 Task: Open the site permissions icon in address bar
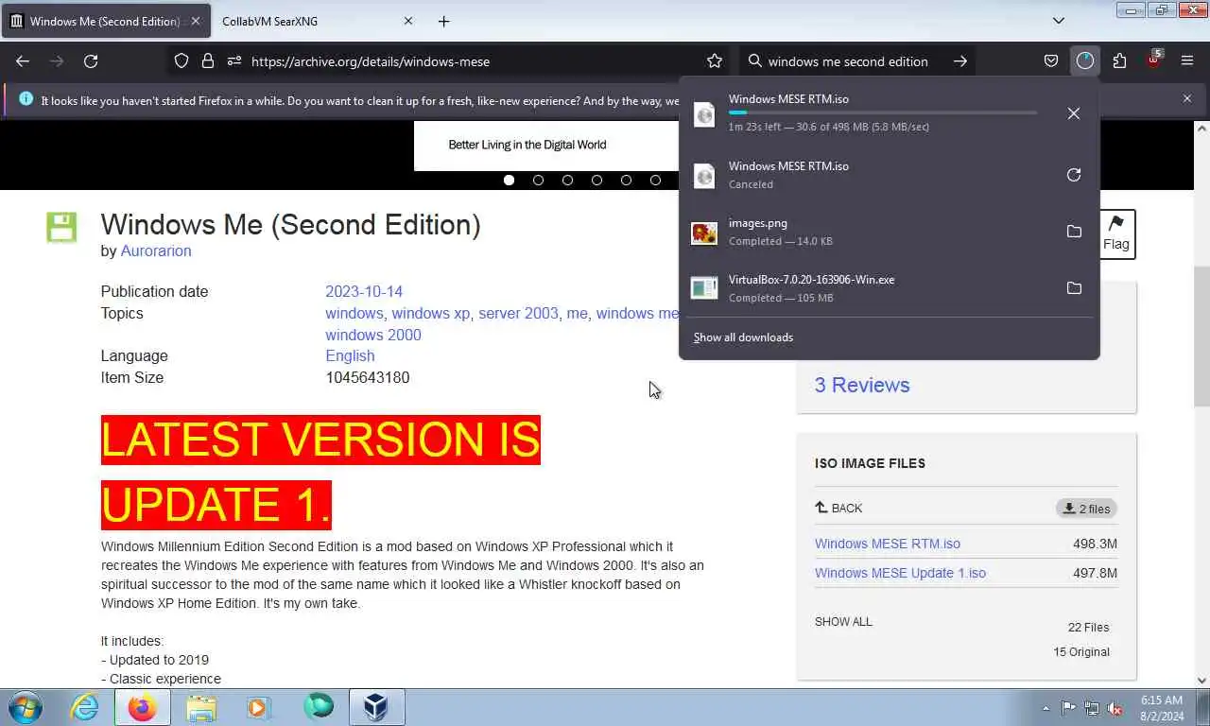[x=234, y=61]
